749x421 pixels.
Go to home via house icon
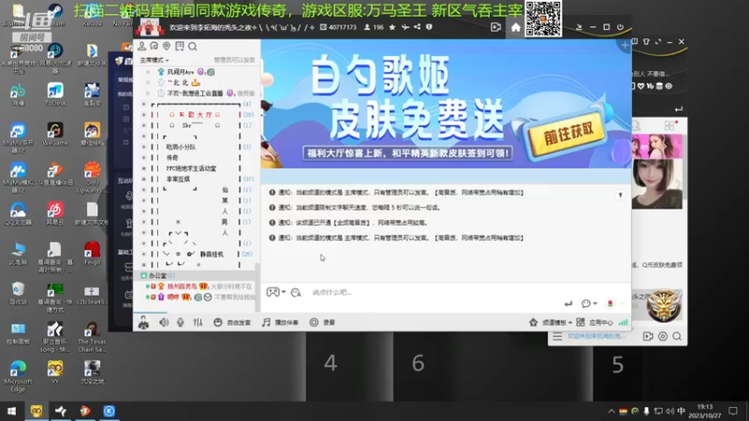coord(516,27)
